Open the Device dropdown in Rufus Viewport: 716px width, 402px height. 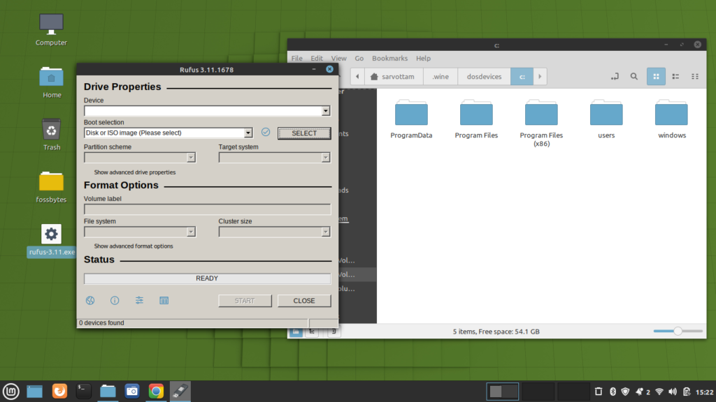coord(325,110)
